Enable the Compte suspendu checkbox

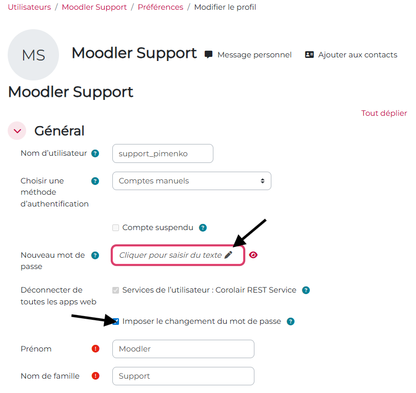116,227
